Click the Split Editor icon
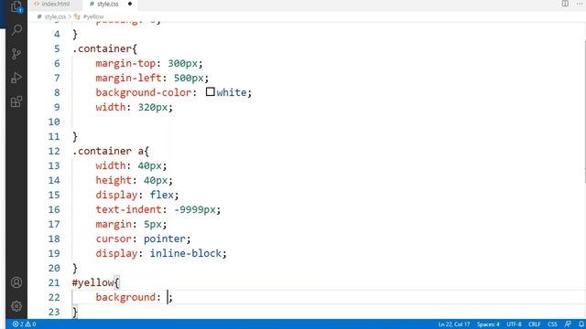Screen dimensions: 586x329 pos(565,4)
